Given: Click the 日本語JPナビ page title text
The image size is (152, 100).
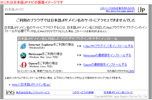Looking at the screenshot, I should 14,9.
